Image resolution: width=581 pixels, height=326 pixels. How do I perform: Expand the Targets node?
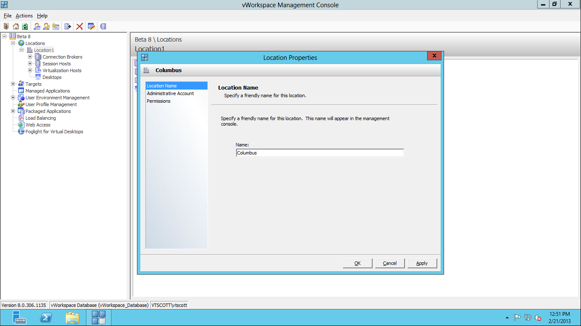[x=13, y=84]
